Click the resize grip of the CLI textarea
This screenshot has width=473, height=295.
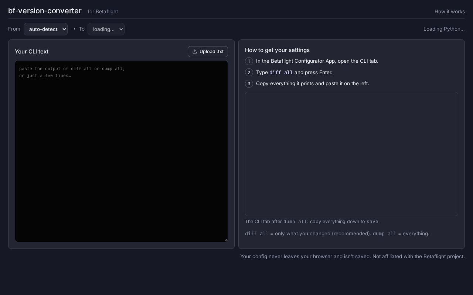[x=225, y=240]
